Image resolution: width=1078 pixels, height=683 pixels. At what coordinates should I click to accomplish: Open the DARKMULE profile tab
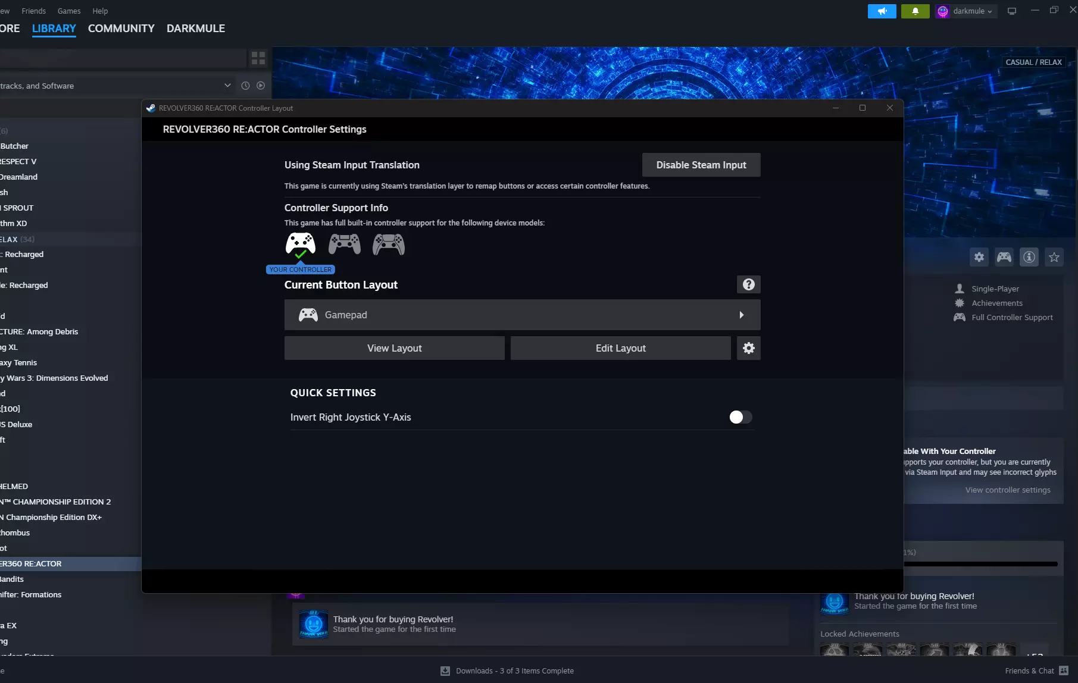(196, 29)
